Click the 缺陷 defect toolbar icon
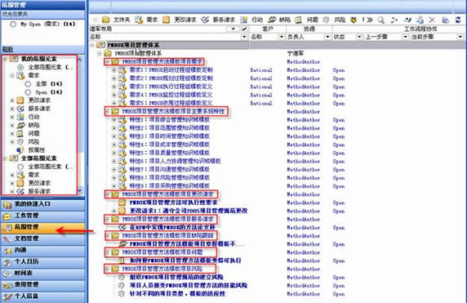This screenshot has width=467, height=303. (272, 20)
